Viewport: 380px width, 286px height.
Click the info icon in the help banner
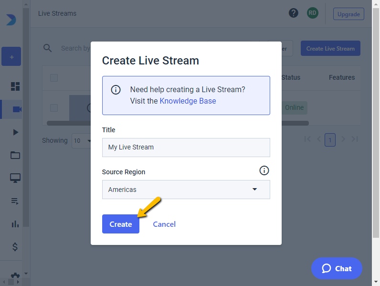(x=116, y=90)
